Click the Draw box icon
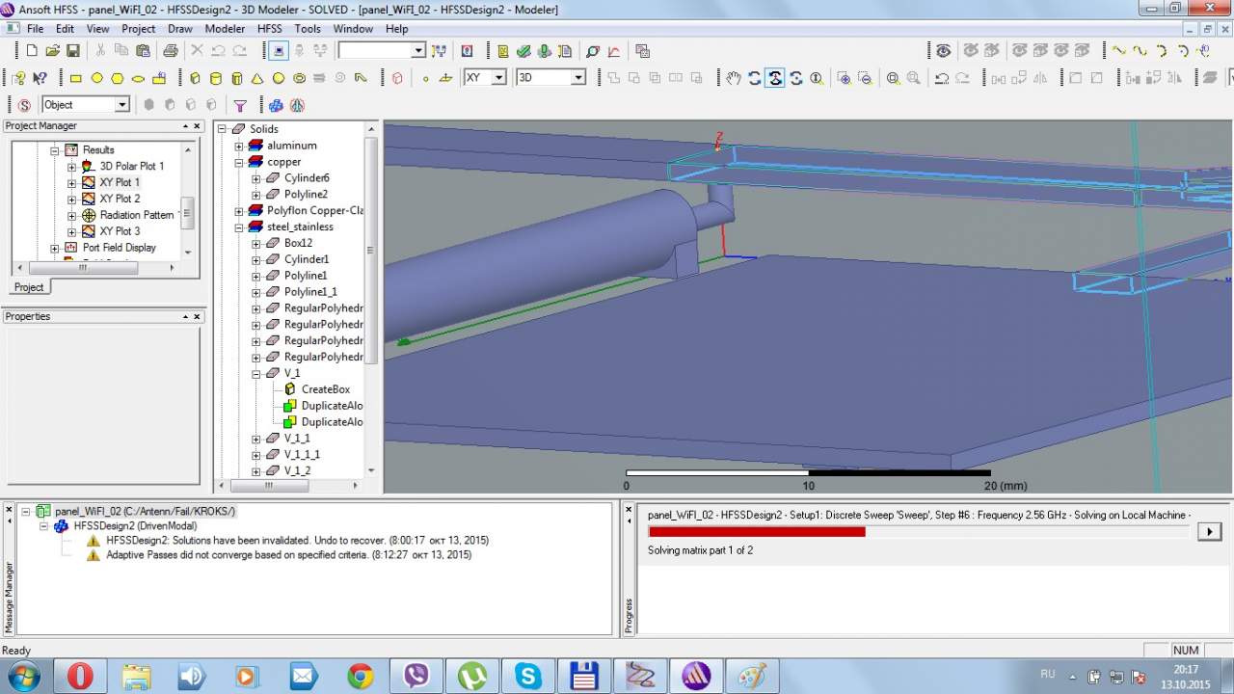Screen dimensions: 1234x694 (195, 78)
